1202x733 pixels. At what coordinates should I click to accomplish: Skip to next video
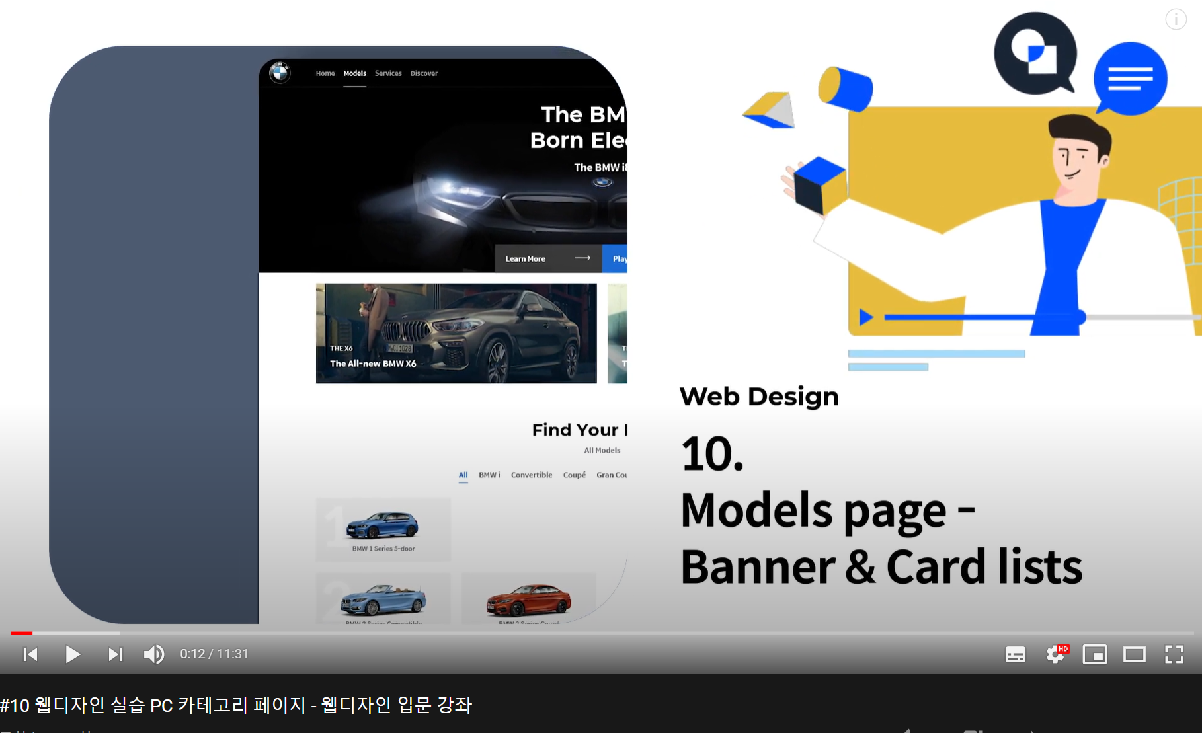tap(115, 654)
